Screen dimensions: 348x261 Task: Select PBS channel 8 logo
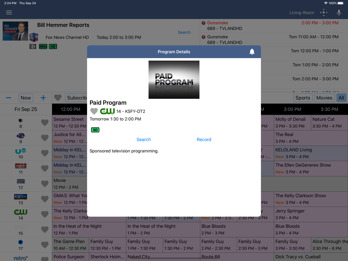tap(21, 120)
